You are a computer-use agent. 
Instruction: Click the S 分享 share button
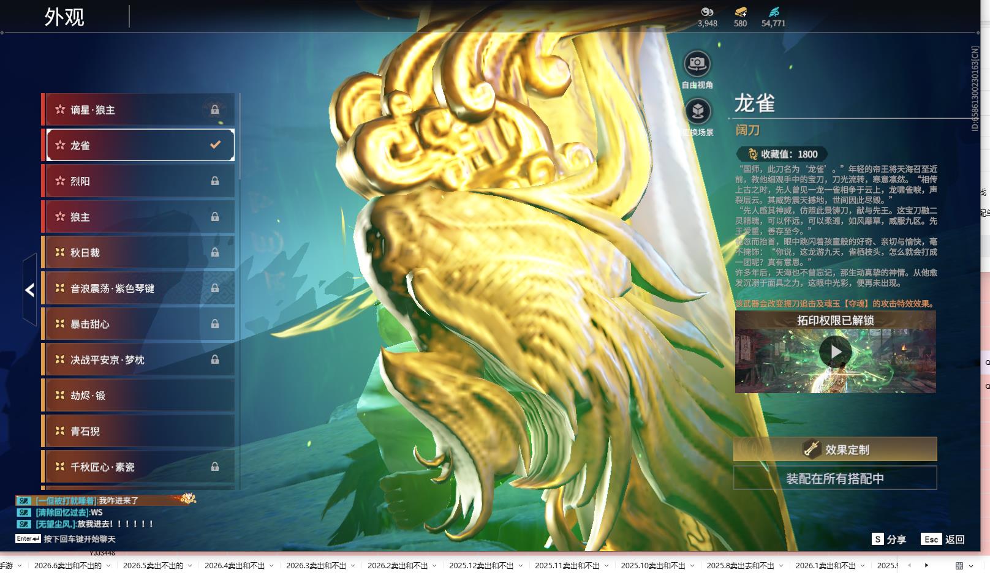coord(889,539)
